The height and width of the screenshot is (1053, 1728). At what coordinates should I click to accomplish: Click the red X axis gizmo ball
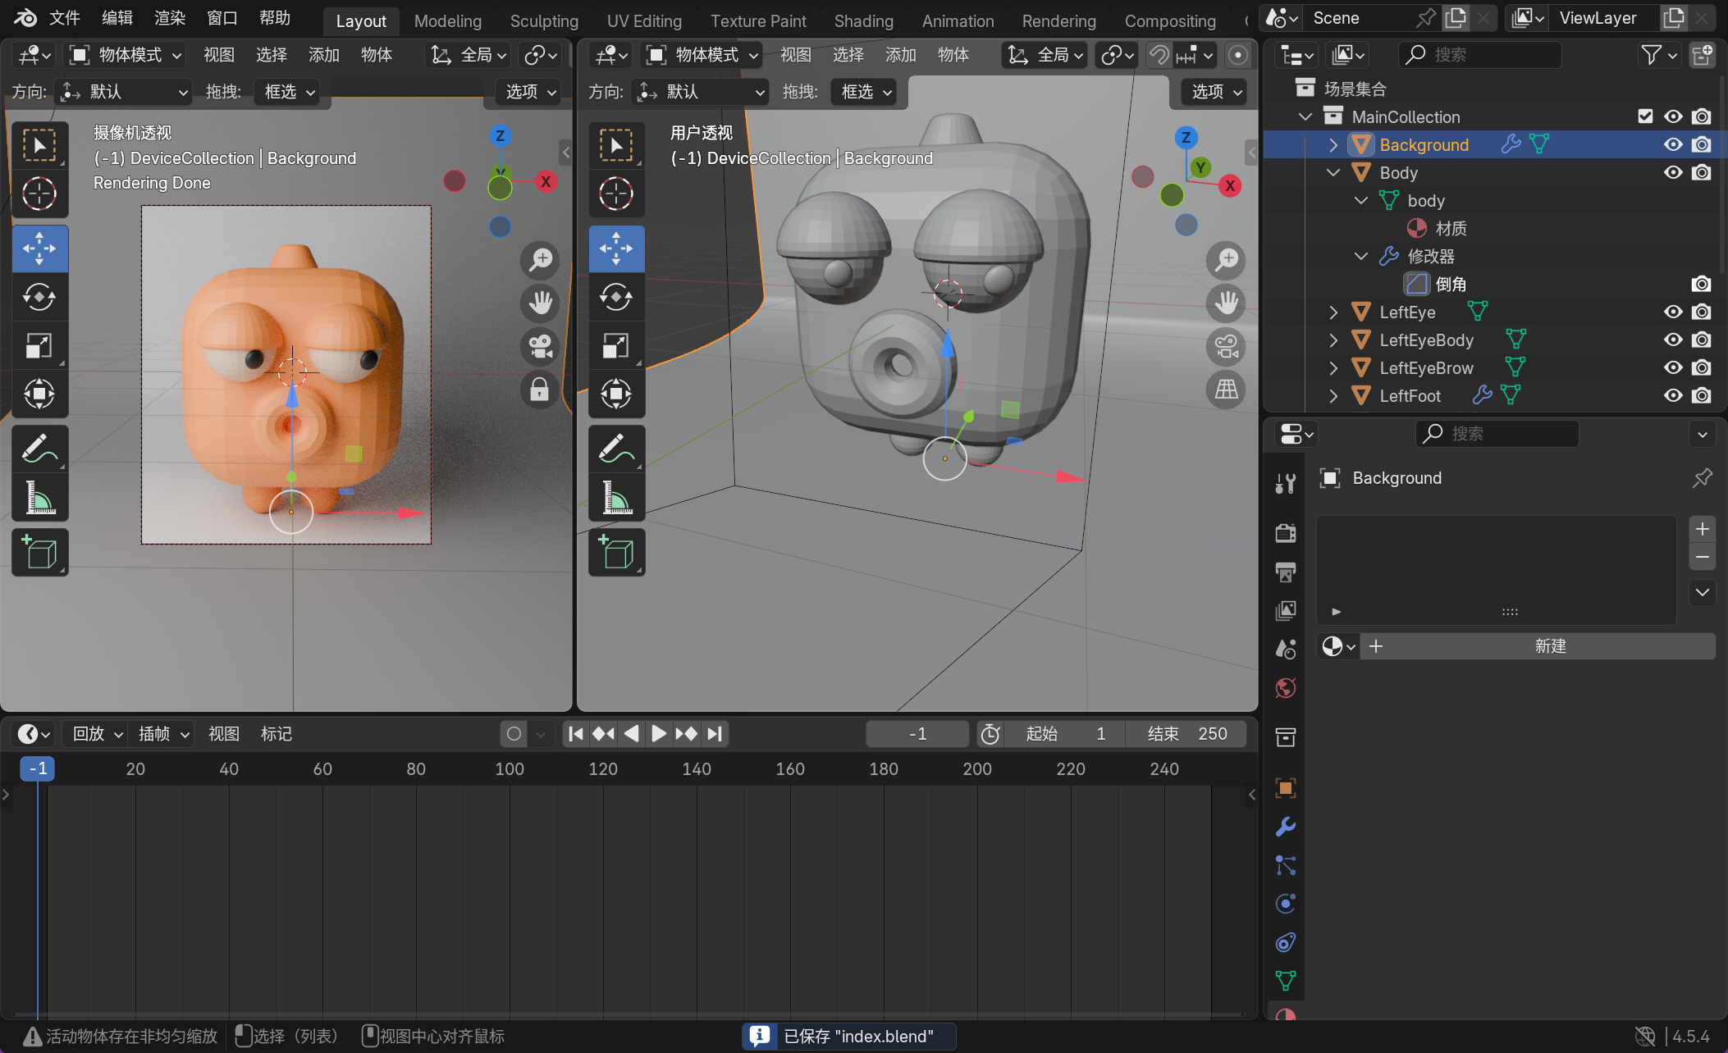tap(546, 181)
